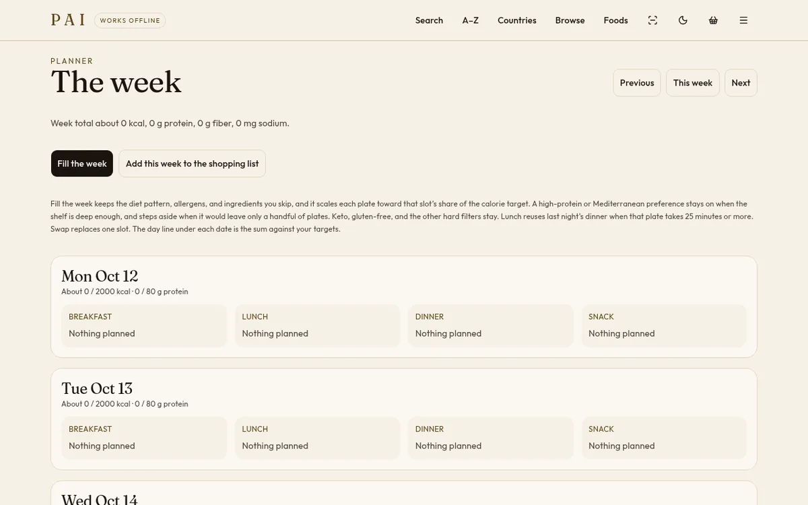Open the hamburger menu icon
The image size is (808, 505).
point(743,20)
